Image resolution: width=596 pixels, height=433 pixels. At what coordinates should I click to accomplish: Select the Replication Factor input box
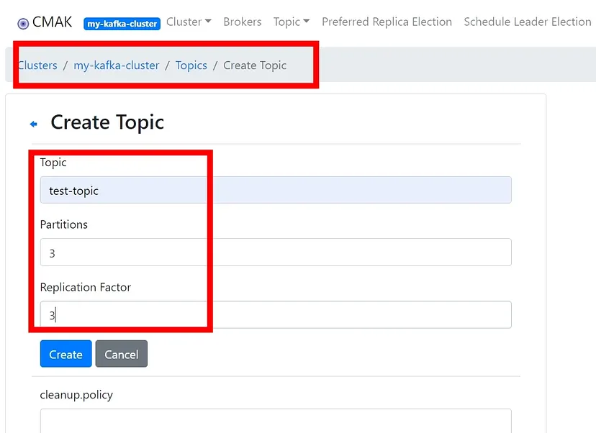point(276,315)
